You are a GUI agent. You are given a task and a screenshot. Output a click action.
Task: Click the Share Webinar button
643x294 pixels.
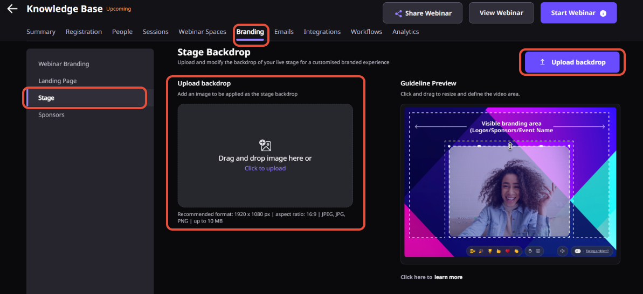[423, 13]
